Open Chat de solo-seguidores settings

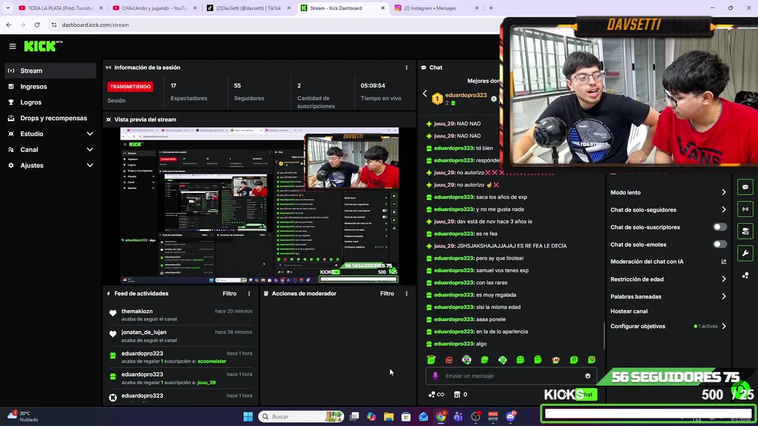(669, 209)
